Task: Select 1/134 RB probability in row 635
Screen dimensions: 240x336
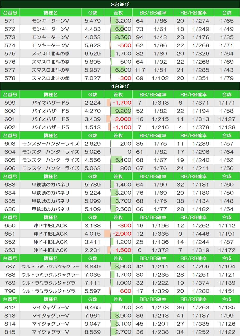Action: point(201,201)
